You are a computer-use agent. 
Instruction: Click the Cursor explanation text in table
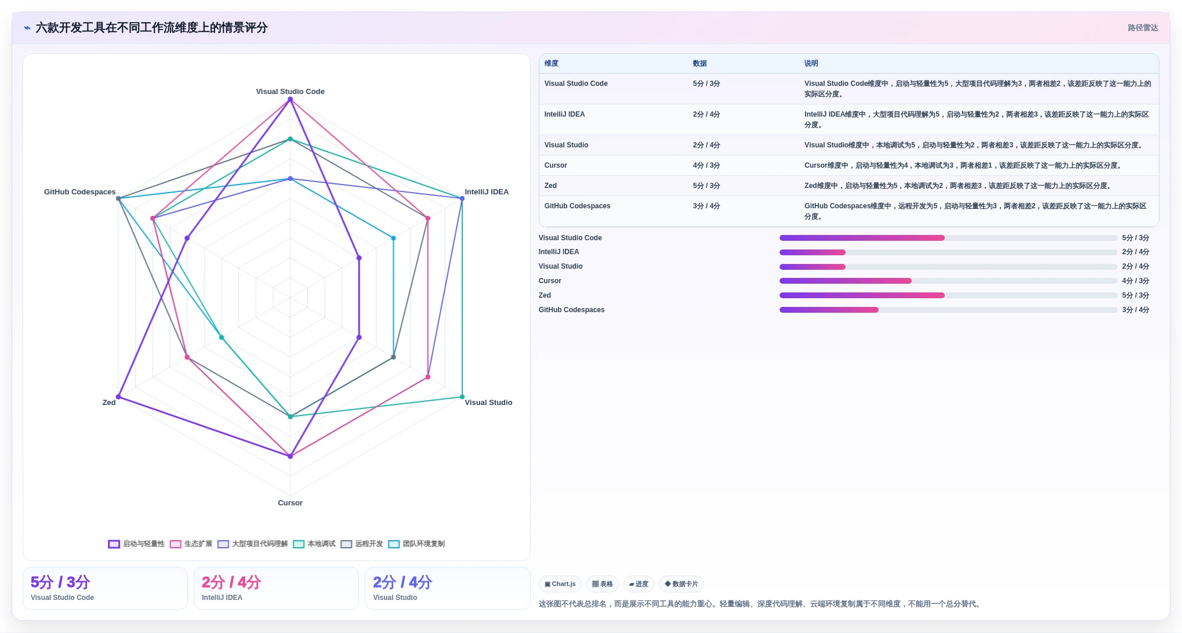[964, 165]
